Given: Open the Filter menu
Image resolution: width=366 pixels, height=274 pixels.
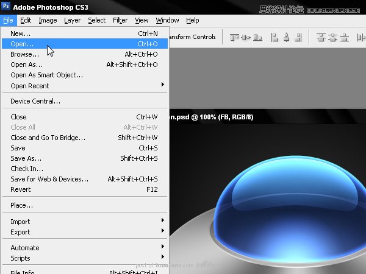Looking at the screenshot, I should 120,20.
